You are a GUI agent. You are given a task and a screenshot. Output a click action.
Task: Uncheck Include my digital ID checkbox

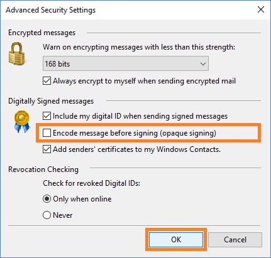coord(47,116)
